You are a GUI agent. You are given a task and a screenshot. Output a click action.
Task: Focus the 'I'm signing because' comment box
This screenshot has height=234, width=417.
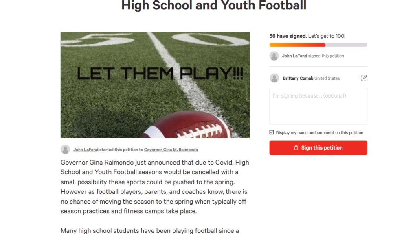click(x=318, y=106)
